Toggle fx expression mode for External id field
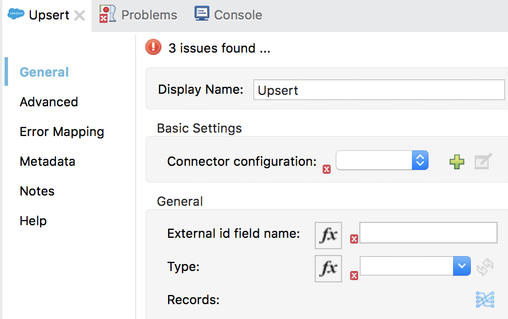 pos(328,235)
